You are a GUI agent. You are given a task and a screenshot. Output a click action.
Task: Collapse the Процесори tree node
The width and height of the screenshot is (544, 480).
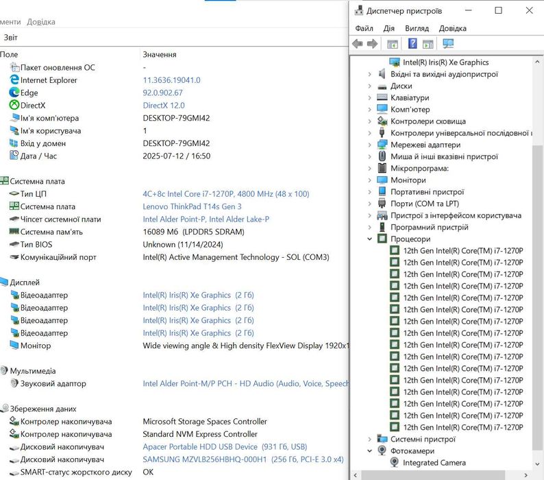[370, 239]
